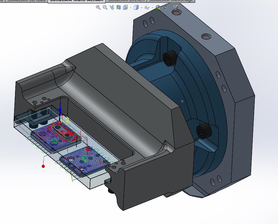Image resolution: width=278 pixels, height=224 pixels.
Task: Click the Zoom to Fit magnifier icon
Action: [98, 8]
